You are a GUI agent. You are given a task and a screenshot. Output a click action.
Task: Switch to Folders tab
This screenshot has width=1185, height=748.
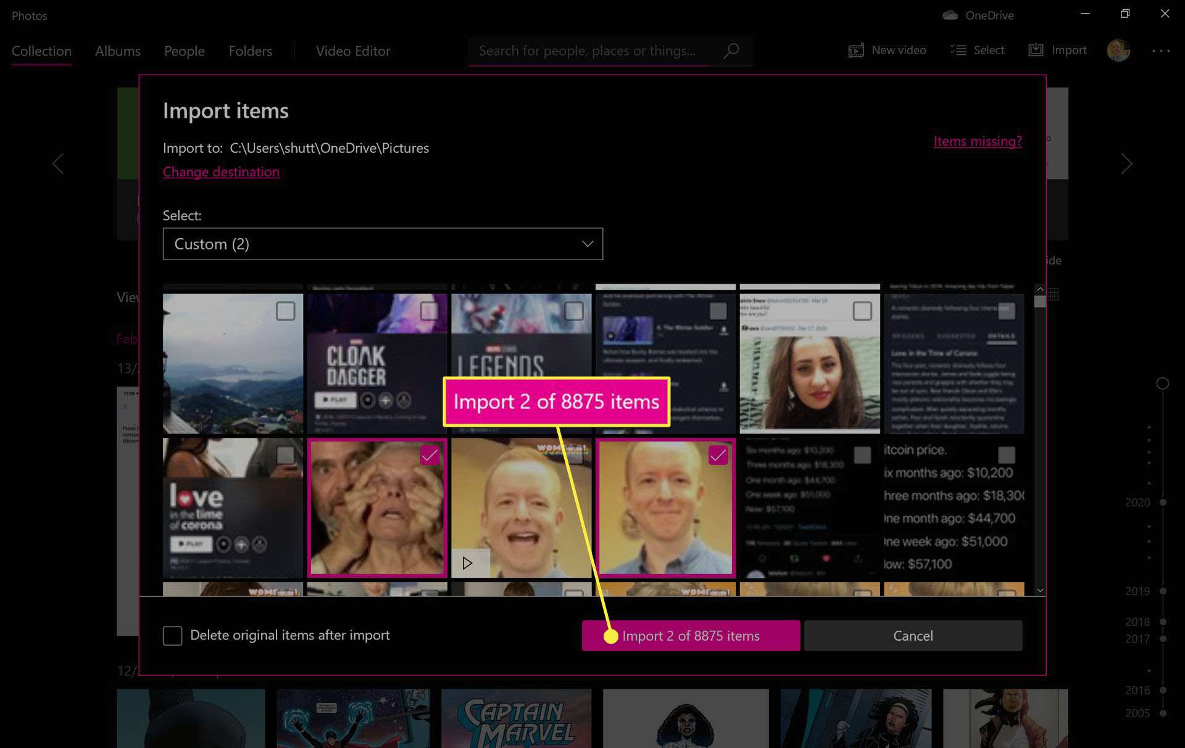pyautogui.click(x=250, y=51)
